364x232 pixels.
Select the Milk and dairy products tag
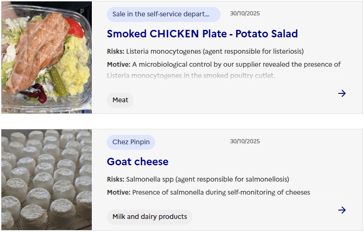point(150,217)
